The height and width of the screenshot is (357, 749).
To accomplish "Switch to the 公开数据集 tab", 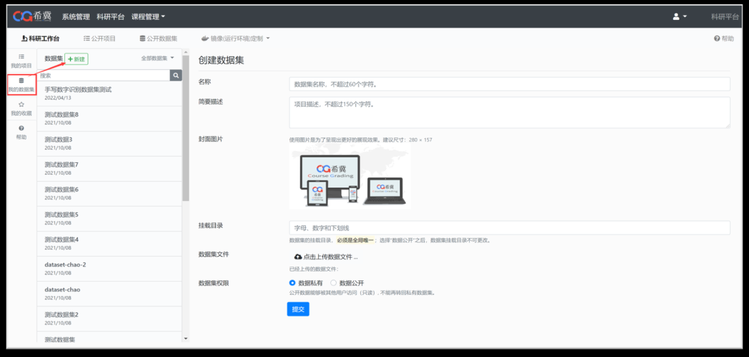I will (158, 39).
